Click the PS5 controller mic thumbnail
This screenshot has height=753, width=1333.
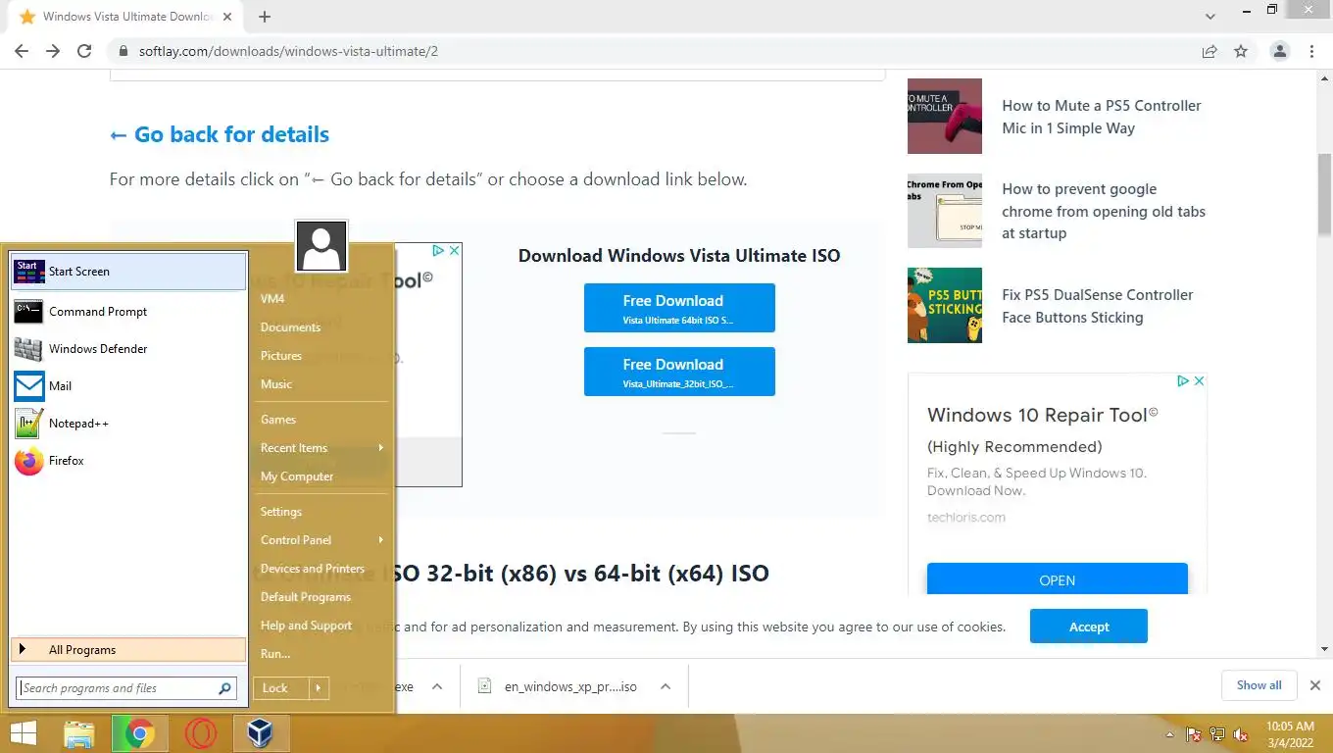(945, 116)
